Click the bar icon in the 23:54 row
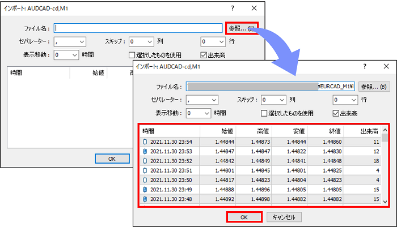The image size is (397, 227). tap(145, 142)
